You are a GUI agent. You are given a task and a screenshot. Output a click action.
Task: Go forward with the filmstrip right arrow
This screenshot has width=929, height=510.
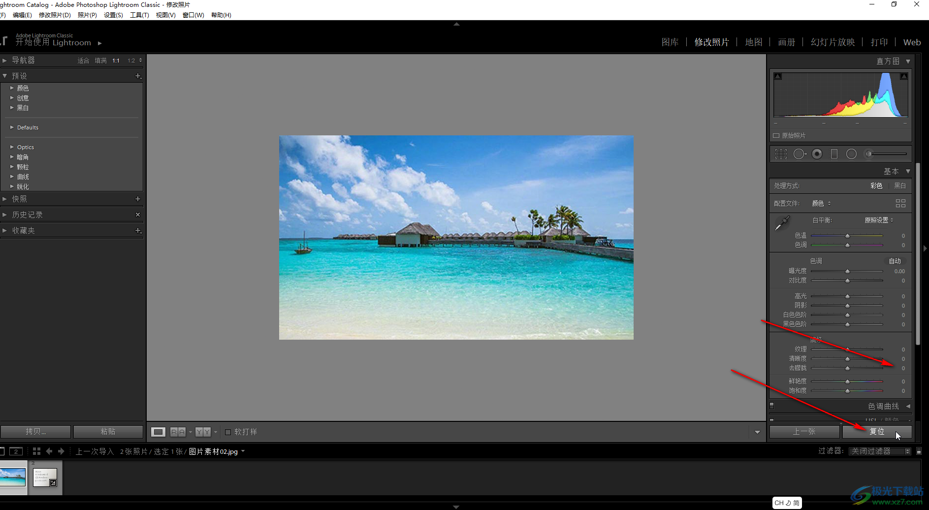(61, 451)
